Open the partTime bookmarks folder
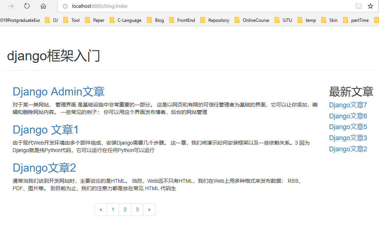The width and height of the screenshot is (379, 226). click(x=356, y=20)
